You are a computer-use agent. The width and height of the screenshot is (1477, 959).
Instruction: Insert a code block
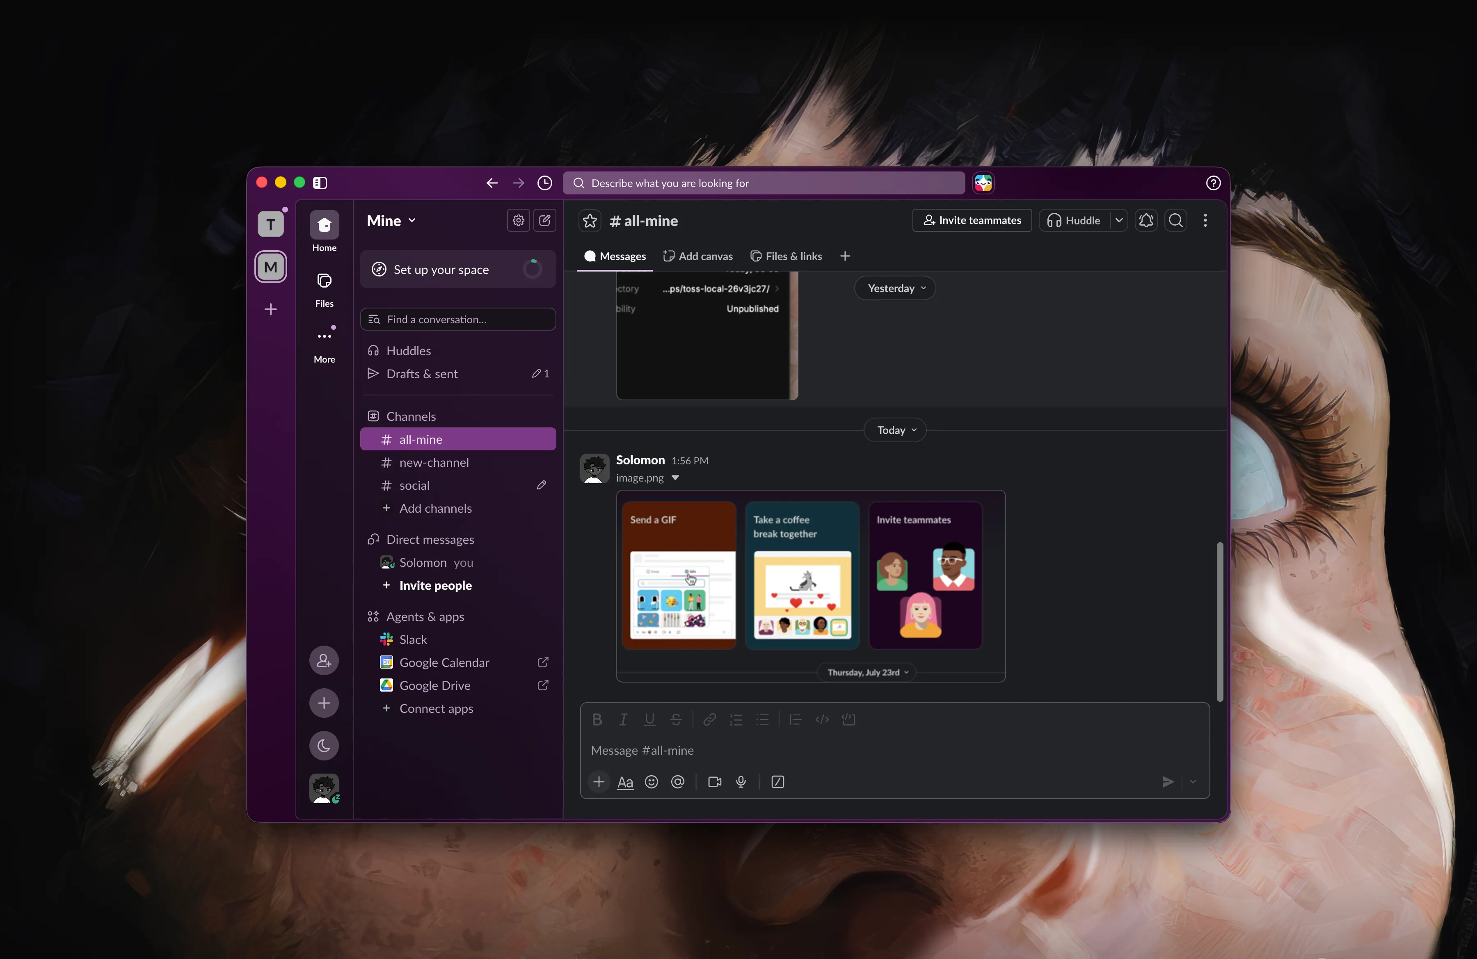(x=848, y=719)
